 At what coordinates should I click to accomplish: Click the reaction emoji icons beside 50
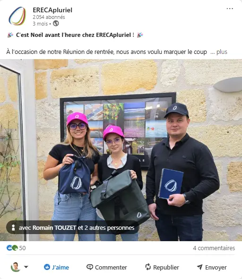click(x=12, y=248)
